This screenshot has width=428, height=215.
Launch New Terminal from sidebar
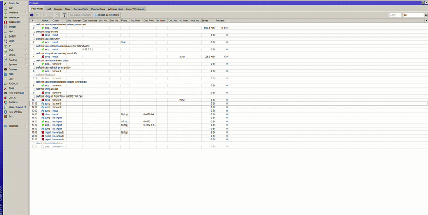(16, 93)
